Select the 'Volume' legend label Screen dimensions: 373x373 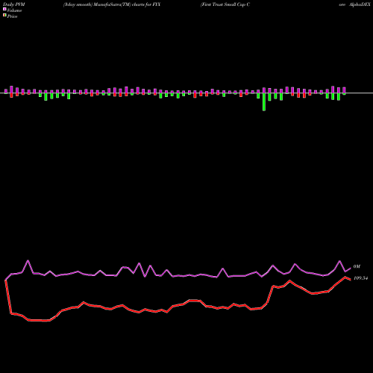click(x=14, y=10)
